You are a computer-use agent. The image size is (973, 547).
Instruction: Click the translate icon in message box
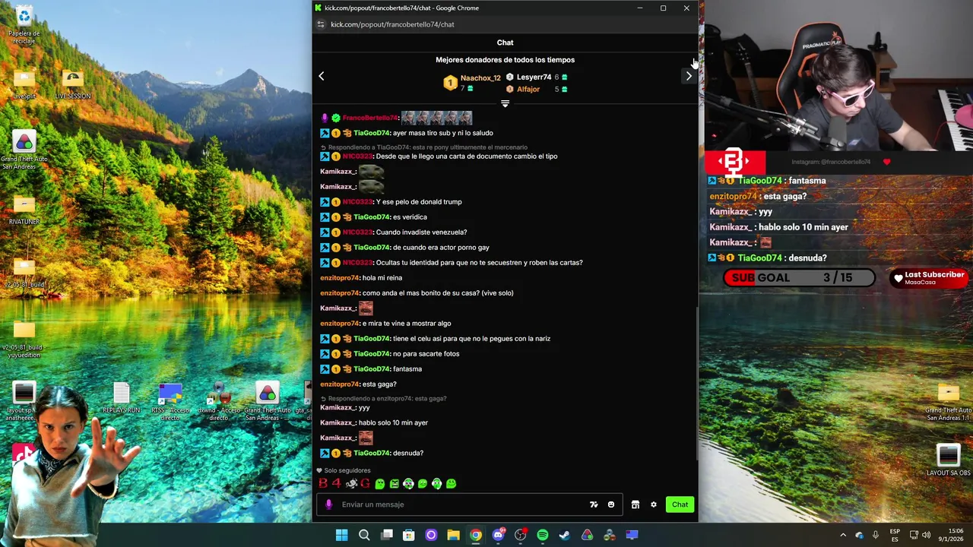pos(594,504)
